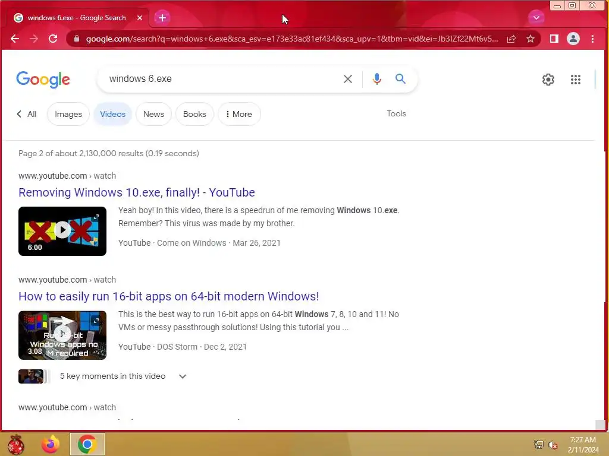Switch to the Books filter
609x456 pixels.
(x=194, y=115)
